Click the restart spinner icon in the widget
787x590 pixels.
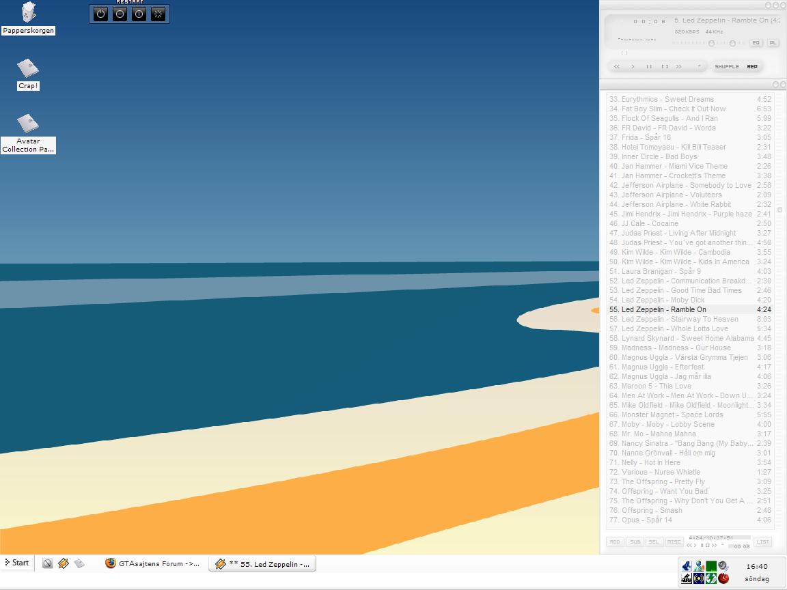[158, 14]
